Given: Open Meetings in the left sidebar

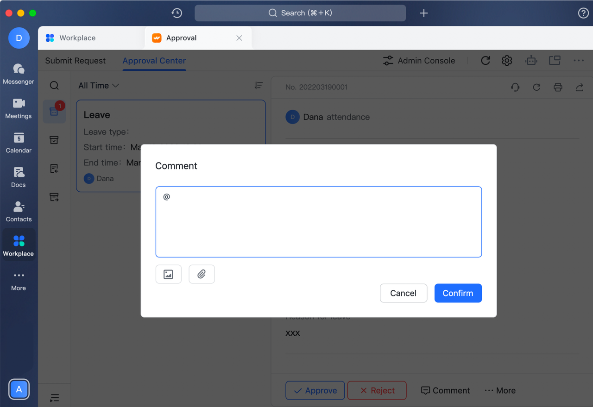Looking at the screenshot, I should (x=19, y=108).
